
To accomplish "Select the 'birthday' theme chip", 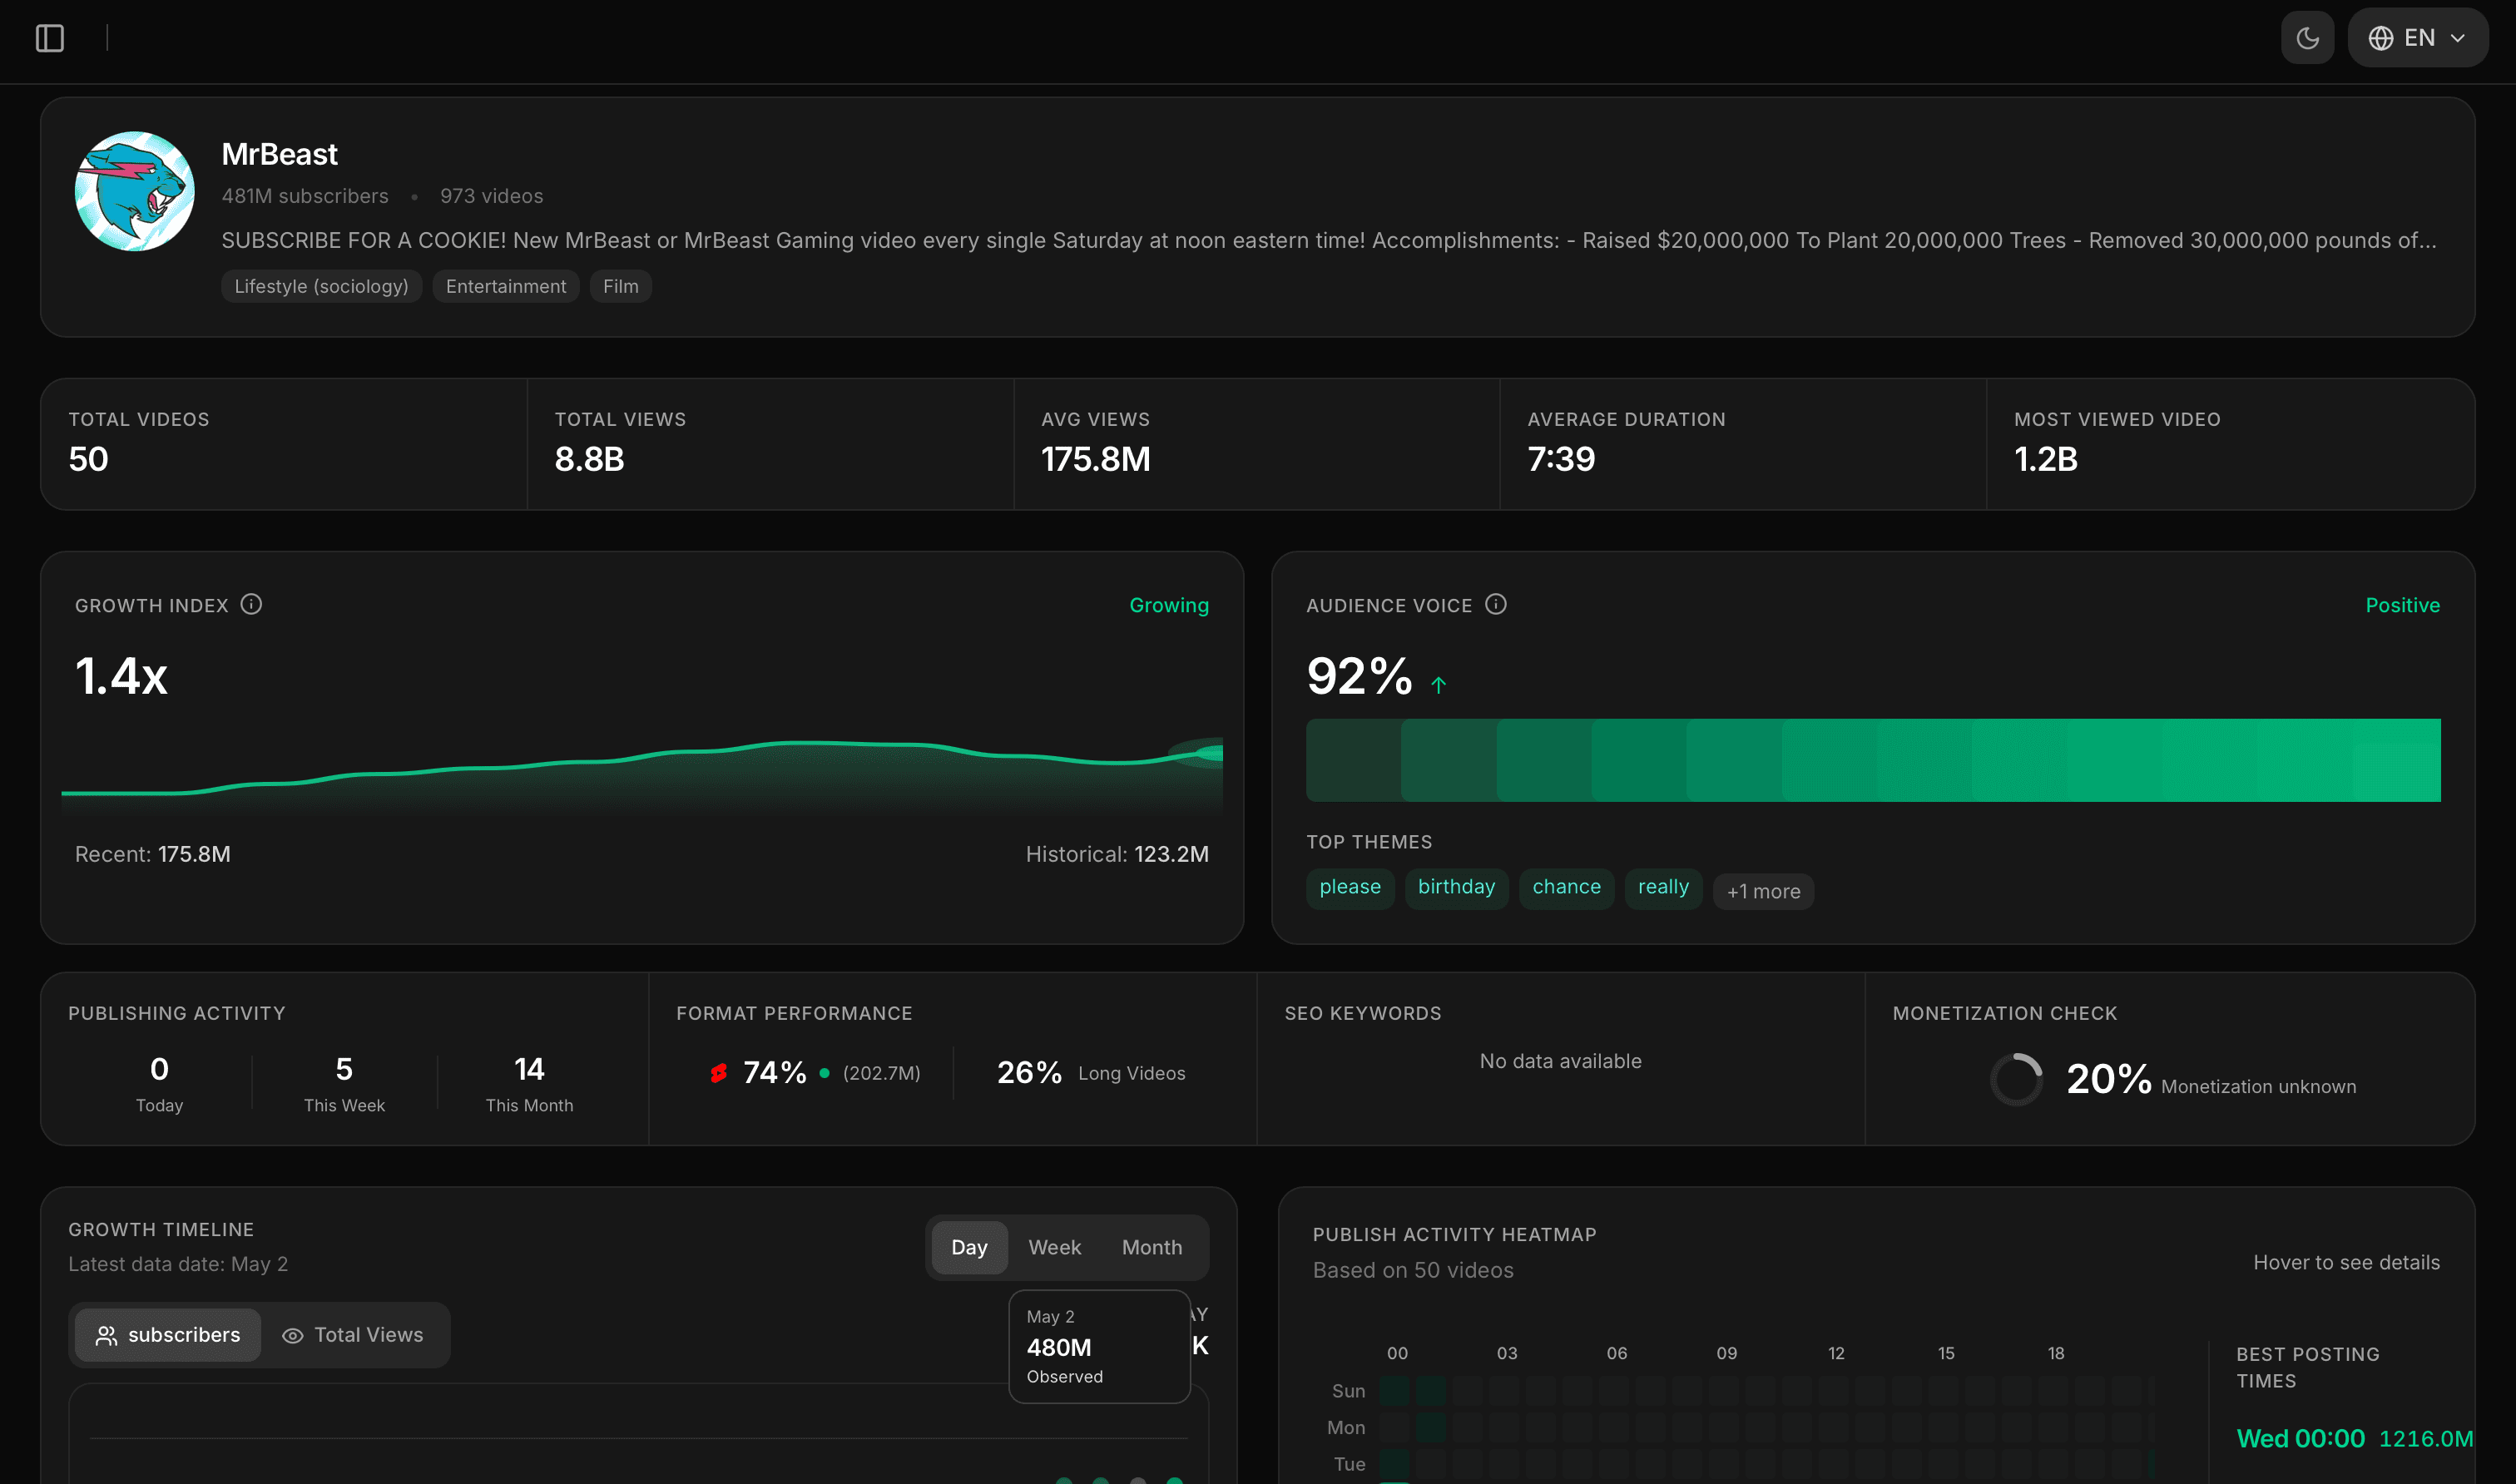I will click(x=1456, y=887).
